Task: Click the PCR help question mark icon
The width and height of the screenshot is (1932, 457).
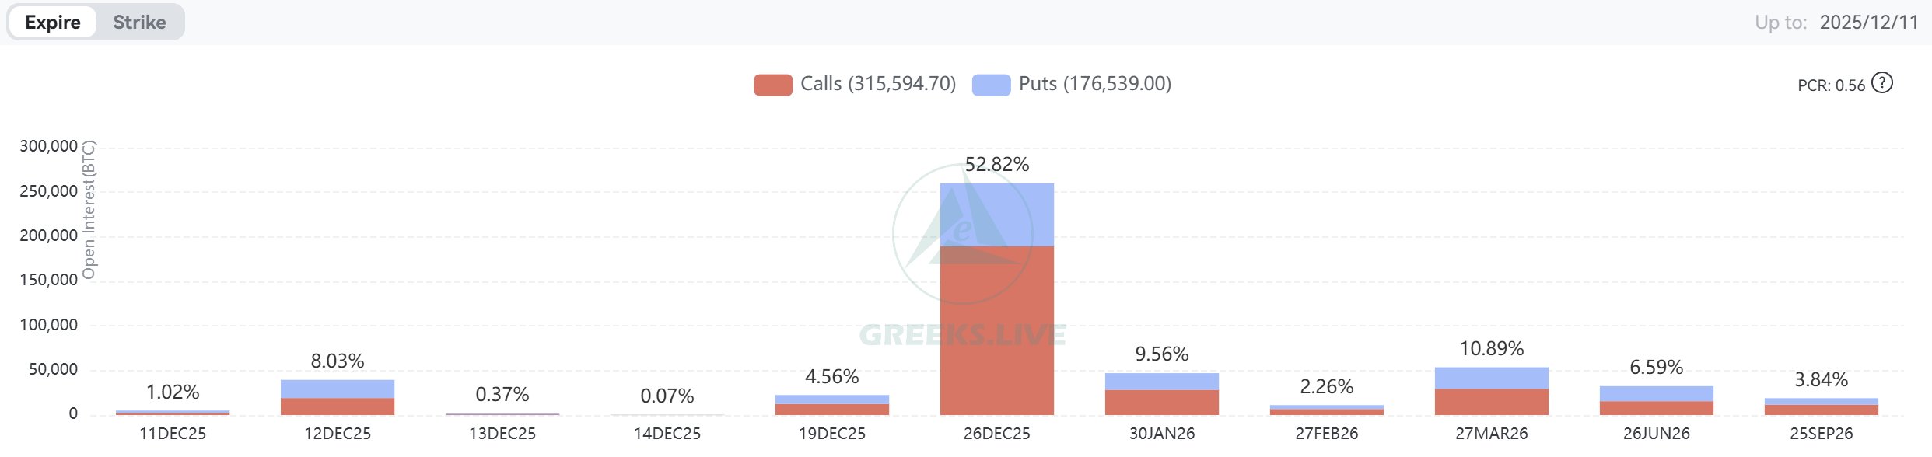Action: tap(1881, 83)
